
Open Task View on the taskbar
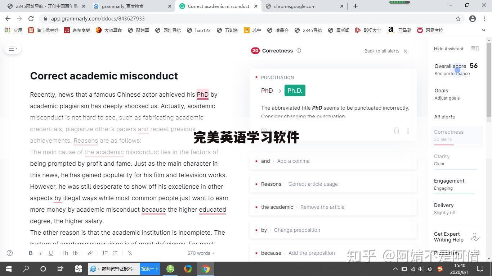61,268
